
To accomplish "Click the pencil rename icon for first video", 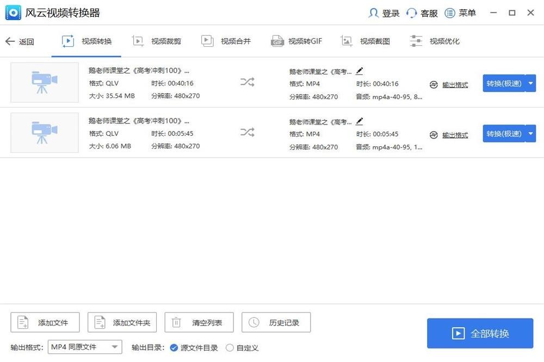I will click(359, 71).
